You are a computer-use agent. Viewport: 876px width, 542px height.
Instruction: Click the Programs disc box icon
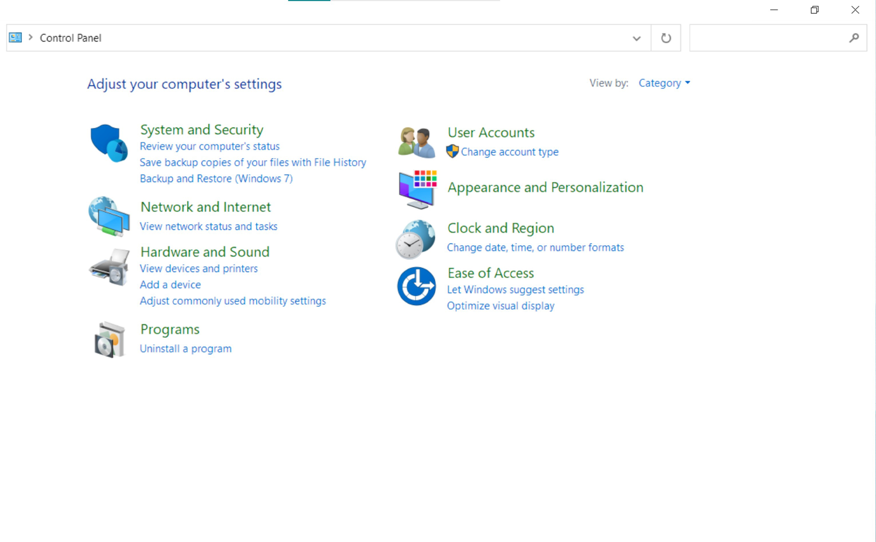point(109,340)
